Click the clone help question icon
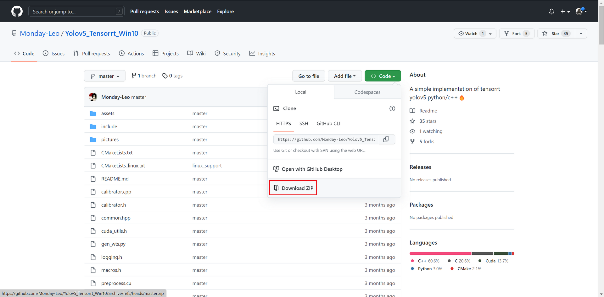 (392, 109)
